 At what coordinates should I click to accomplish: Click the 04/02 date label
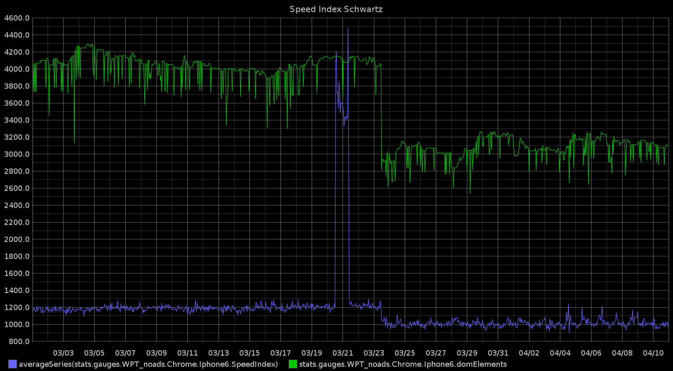coord(529,353)
